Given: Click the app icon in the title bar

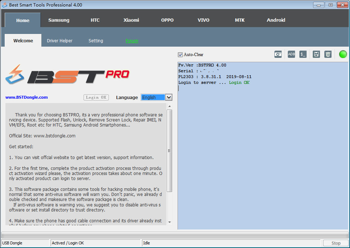Looking at the screenshot, I should point(4,5).
